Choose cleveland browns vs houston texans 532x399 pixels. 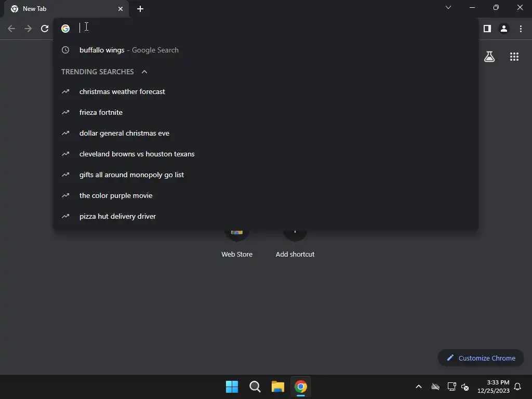[x=266, y=154]
